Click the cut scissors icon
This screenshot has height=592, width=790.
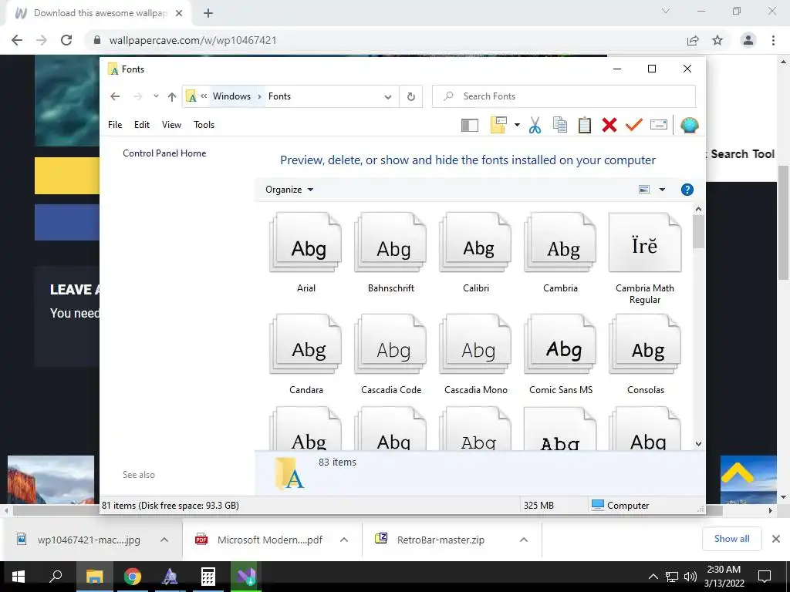[x=535, y=125]
